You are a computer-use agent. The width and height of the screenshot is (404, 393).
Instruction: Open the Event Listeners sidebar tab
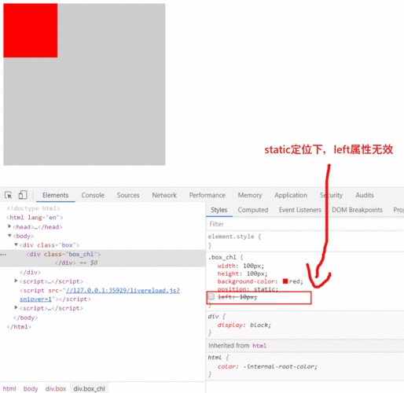pos(300,210)
